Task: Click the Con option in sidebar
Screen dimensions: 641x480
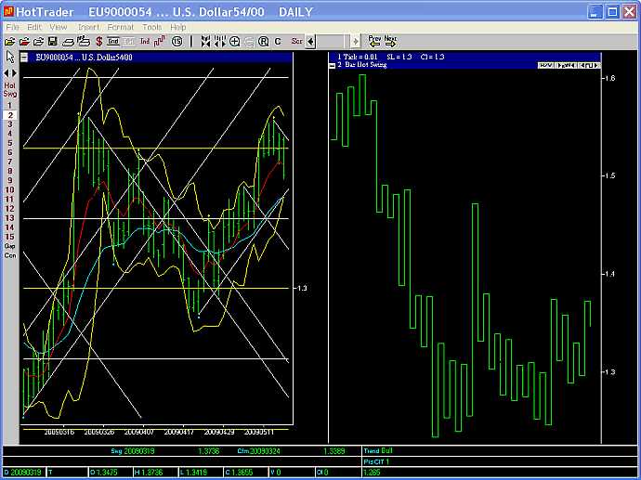Action: pos(10,255)
